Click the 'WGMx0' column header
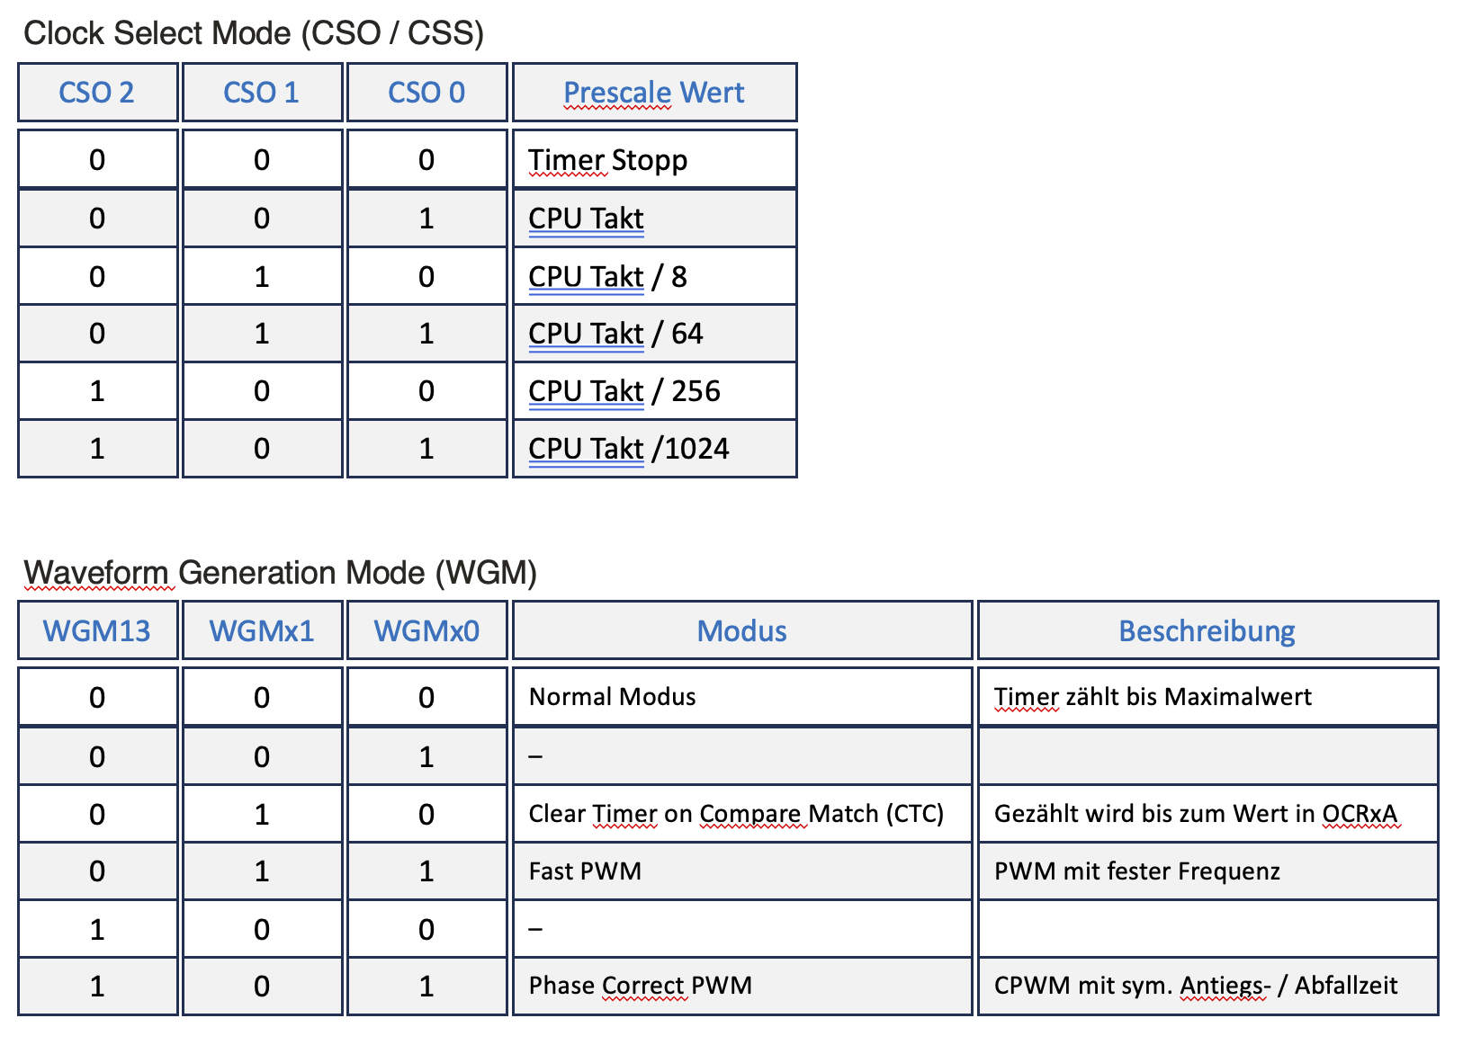Viewport: 1463px width, 1045px height. click(x=426, y=631)
